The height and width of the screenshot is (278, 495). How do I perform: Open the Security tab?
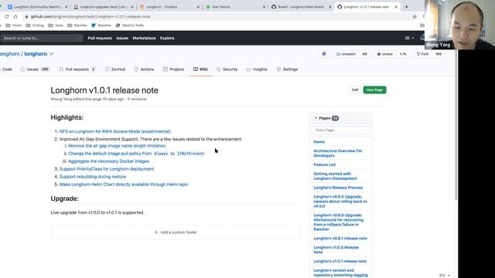click(227, 69)
